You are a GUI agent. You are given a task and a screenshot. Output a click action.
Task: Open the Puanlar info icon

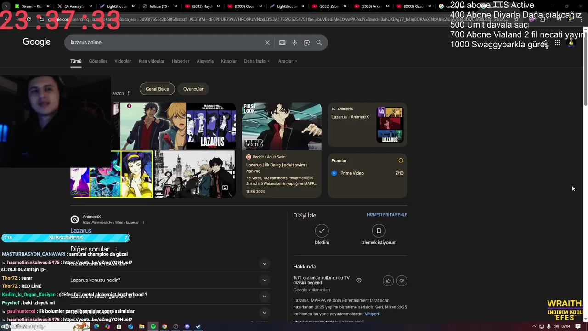coord(401,160)
